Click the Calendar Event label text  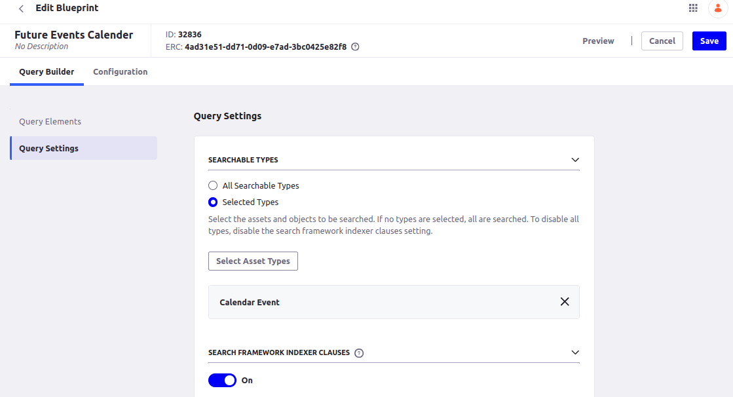coord(250,302)
